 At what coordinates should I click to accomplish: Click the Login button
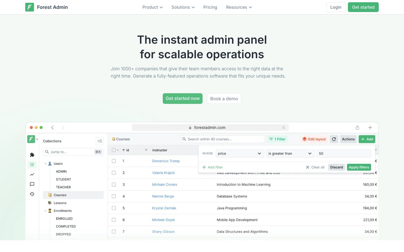pyautogui.click(x=336, y=7)
